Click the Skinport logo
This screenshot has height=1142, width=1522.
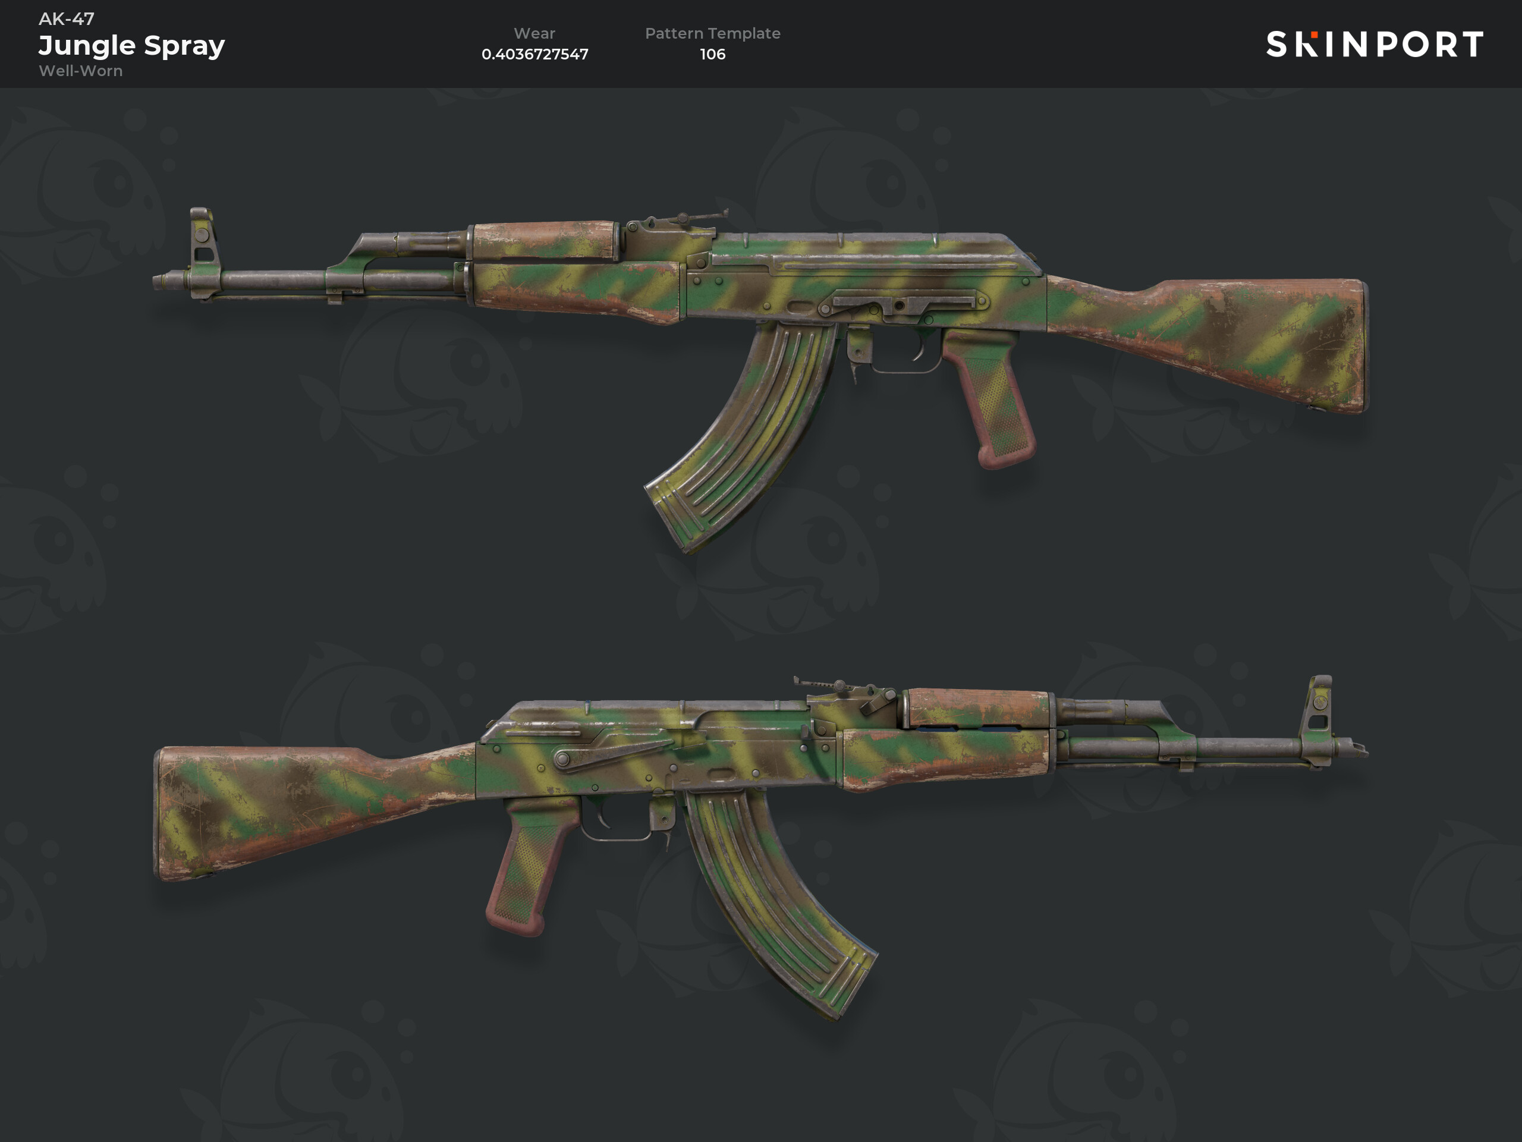pos(1374,44)
